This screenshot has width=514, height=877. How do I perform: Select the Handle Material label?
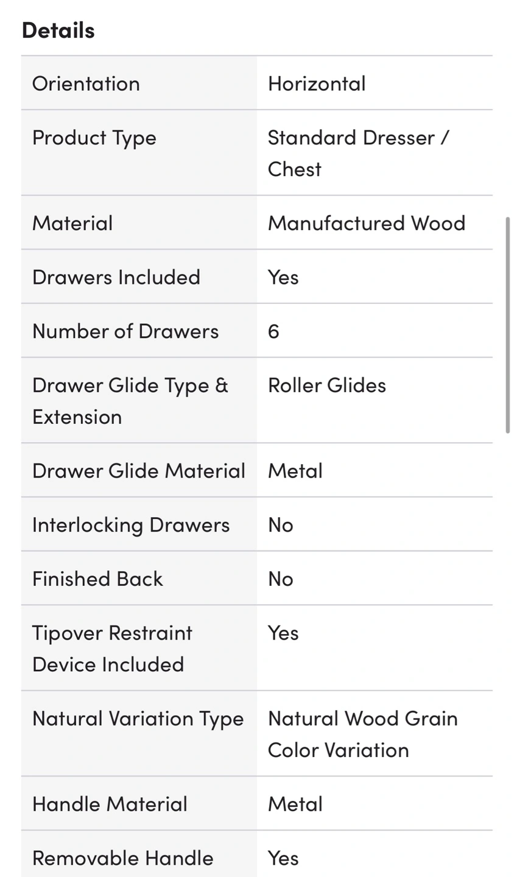[x=110, y=804]
